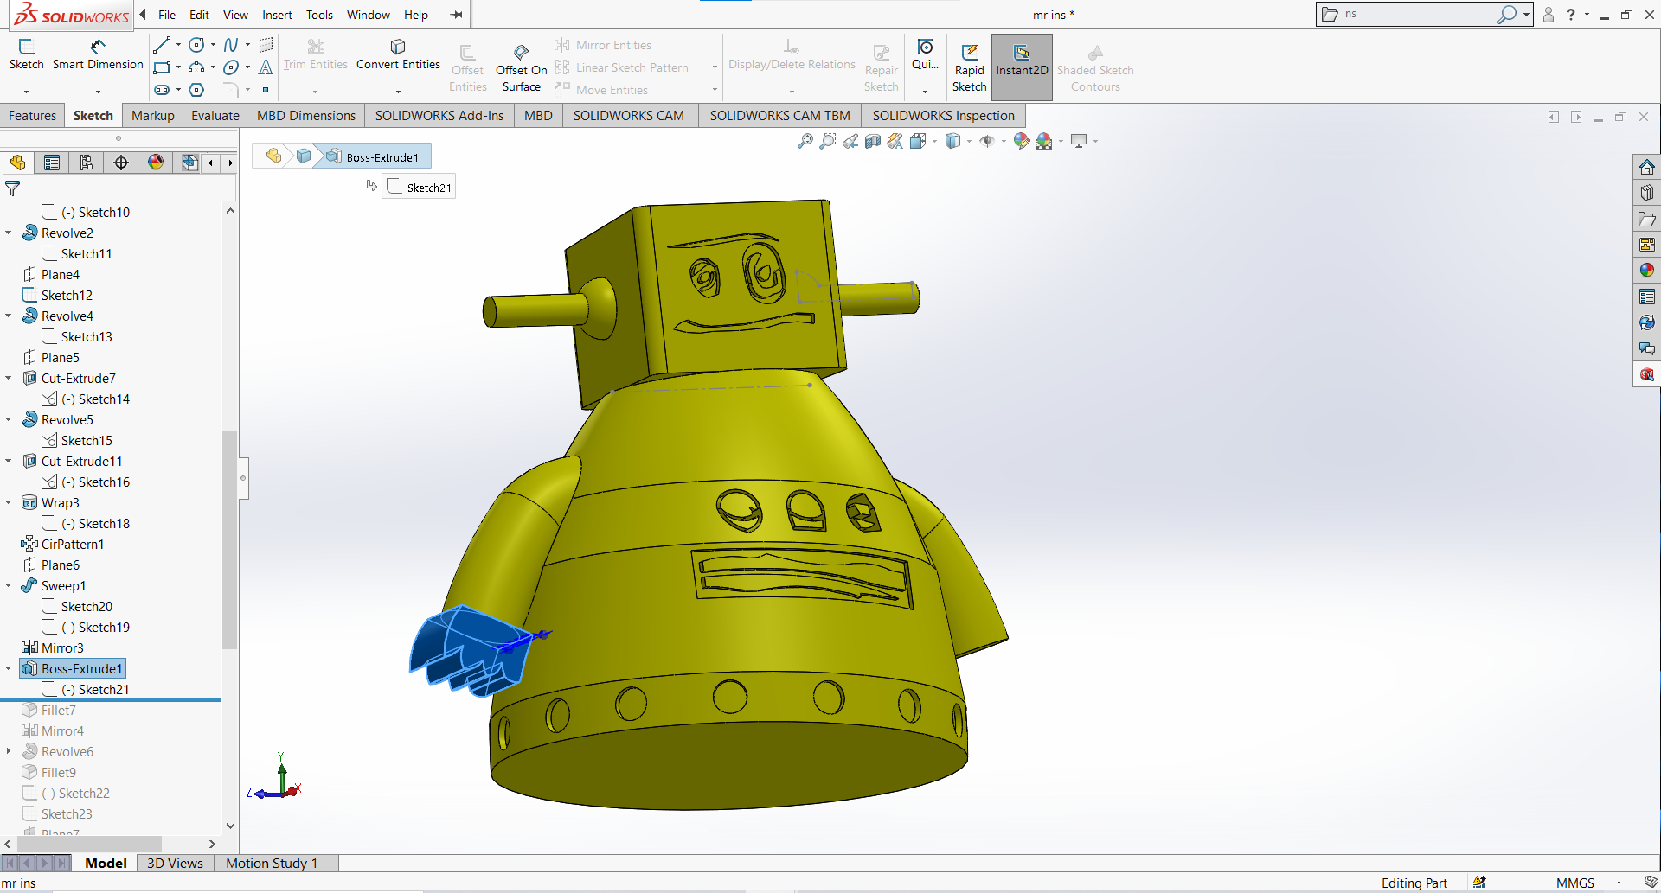Click the Repair Sketch icon
1661x893 pixels.
881,65
